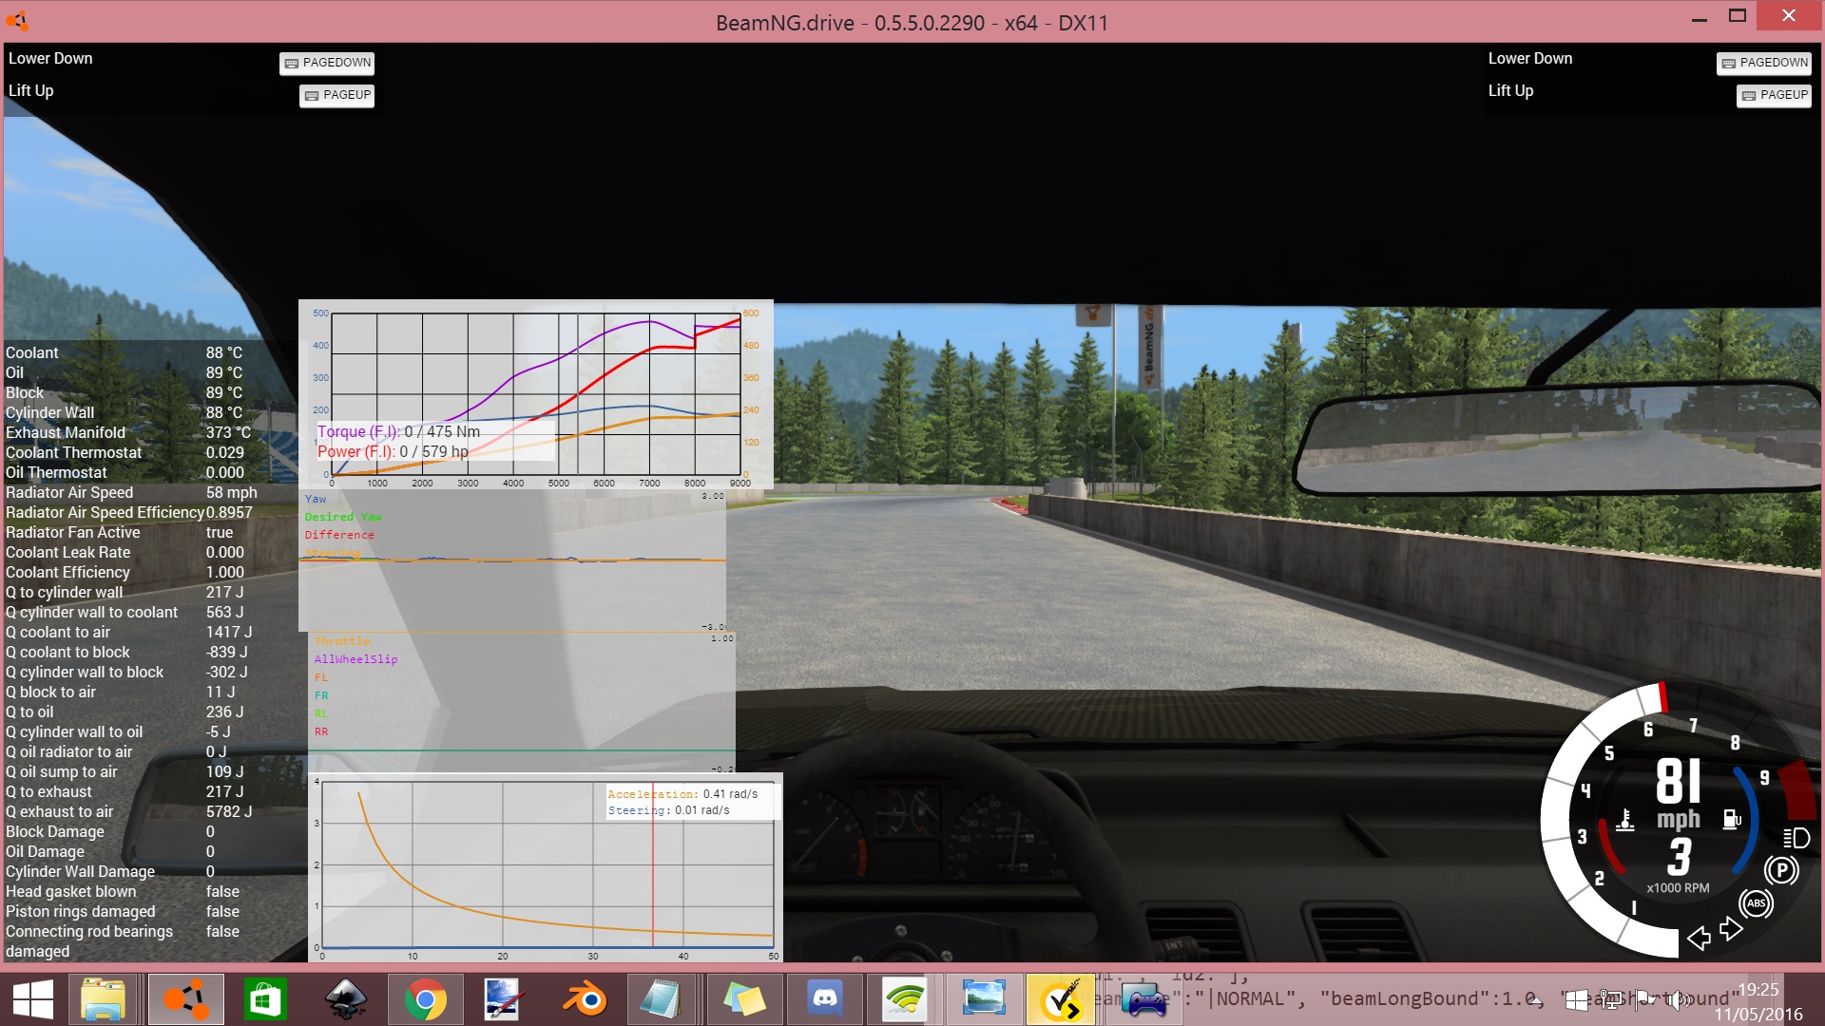
Task: Click the fuel pump indicator icon
Action: pyautogui.click(x=1732, y=819)
